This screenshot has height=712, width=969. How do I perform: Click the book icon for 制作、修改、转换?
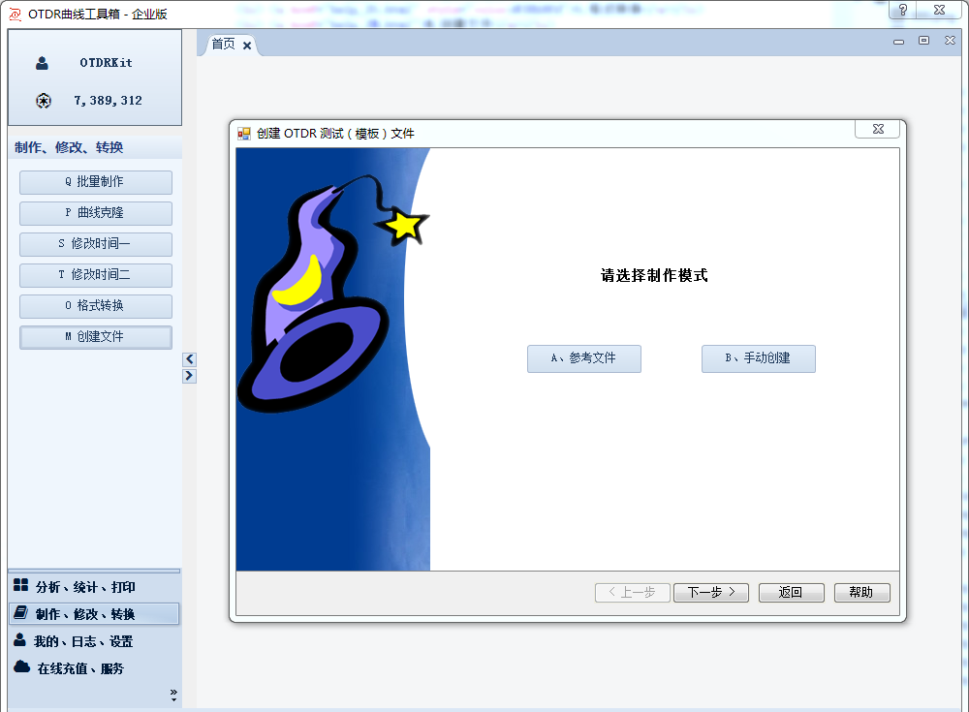pos(20,613)
